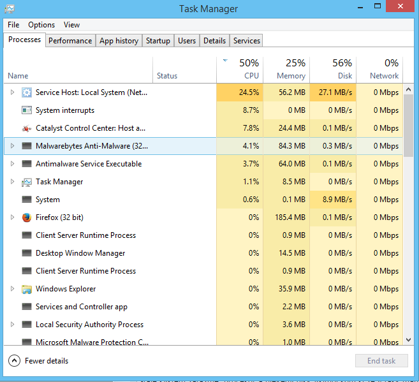This screenshot has height=382, width=419.
Task: Switch to the Users tab
Action: [187, 41]
